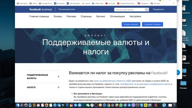Image resolution: width=192 pixels, height=108 pixels.
Task: Open the Инглиш bookmarks folder
Action: [155, 3]
